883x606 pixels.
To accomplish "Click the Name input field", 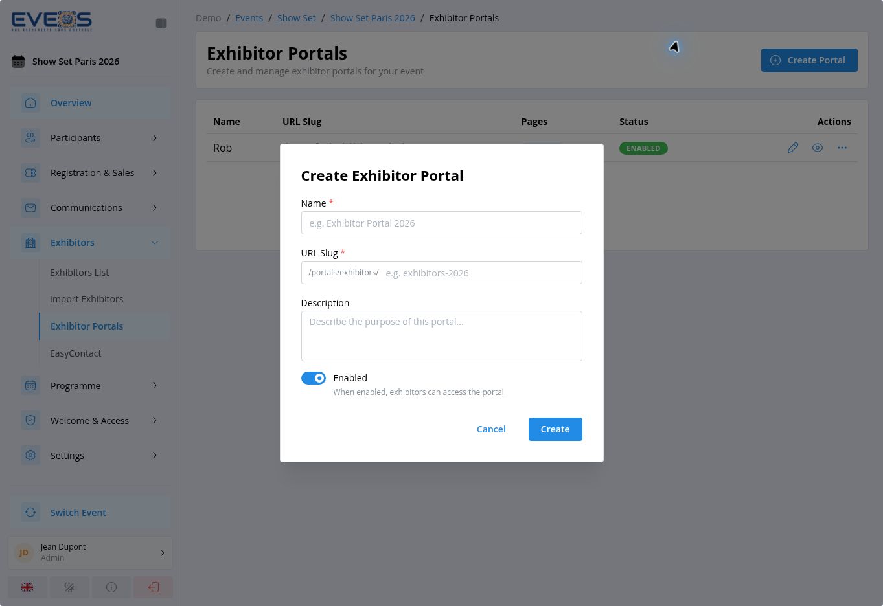I will tap(442, 223).
